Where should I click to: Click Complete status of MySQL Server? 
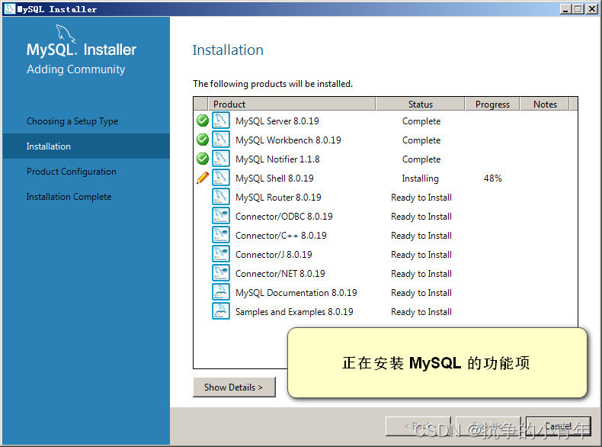pyautogui.click(x=421, y=121)
